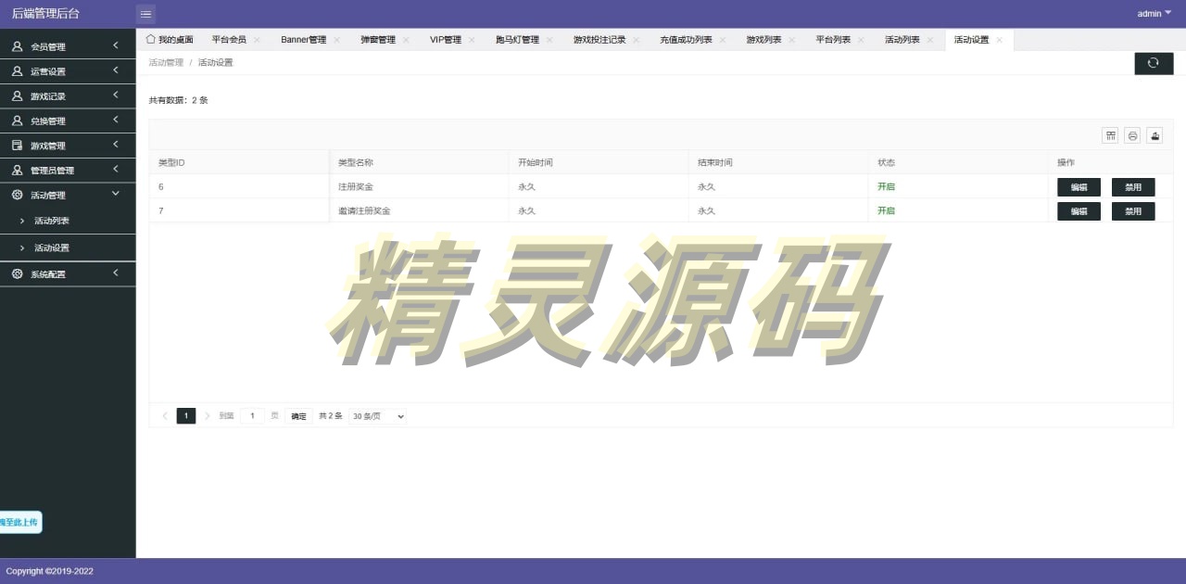Click the user icon beside 兑换管理
The image size is (1186, 584).
point(17,121)
